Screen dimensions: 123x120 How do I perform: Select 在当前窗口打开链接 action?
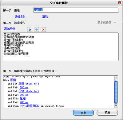tap(16, 54)
